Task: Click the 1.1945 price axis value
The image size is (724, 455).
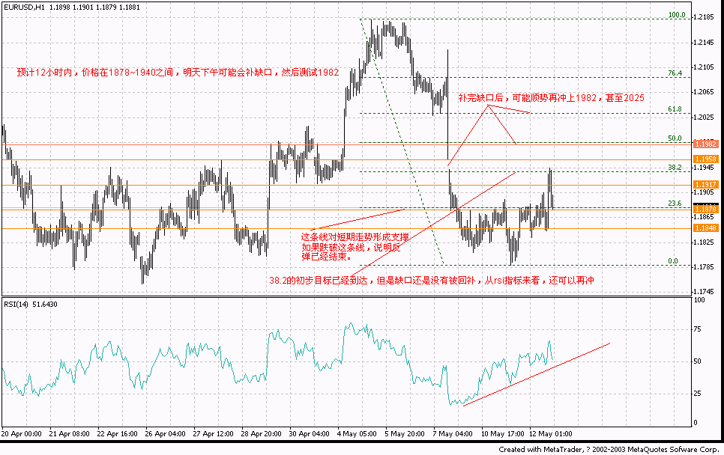Action: (705, 168)
